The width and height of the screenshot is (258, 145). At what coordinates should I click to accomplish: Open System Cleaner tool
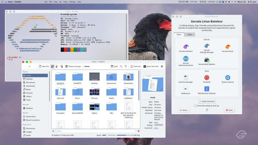point(228,79)
